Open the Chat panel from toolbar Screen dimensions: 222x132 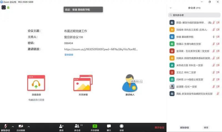point(109,127)
